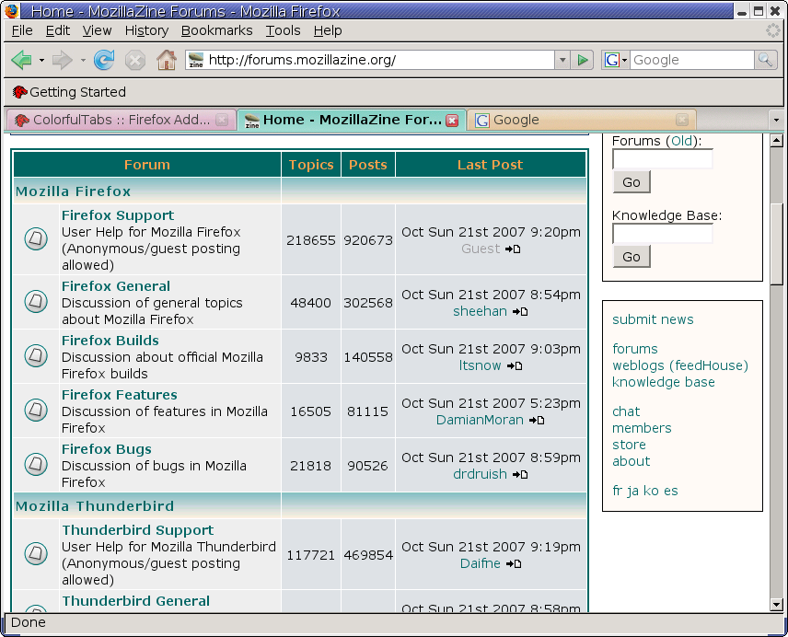The height and width of the screenshot is (637, 788).
Task: Switch to the Google tab
Action: [x=582, y=120]
